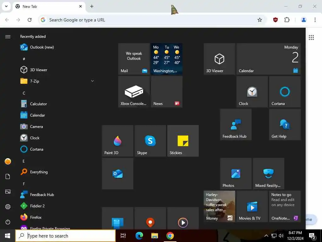Open the Cortana tile

pyautogui.click(x=285, y=92)
